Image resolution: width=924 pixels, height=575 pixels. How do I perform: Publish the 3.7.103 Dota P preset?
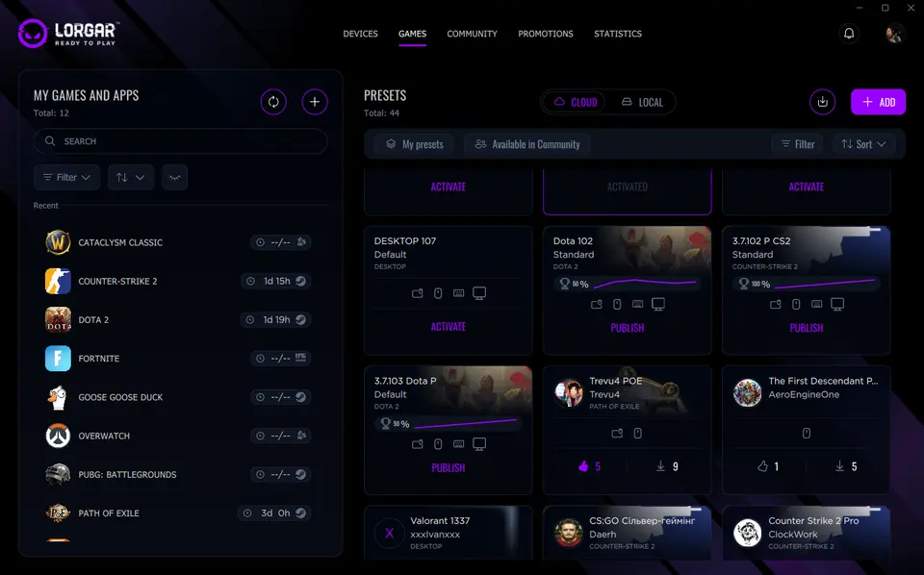click(x=448, y=468)
